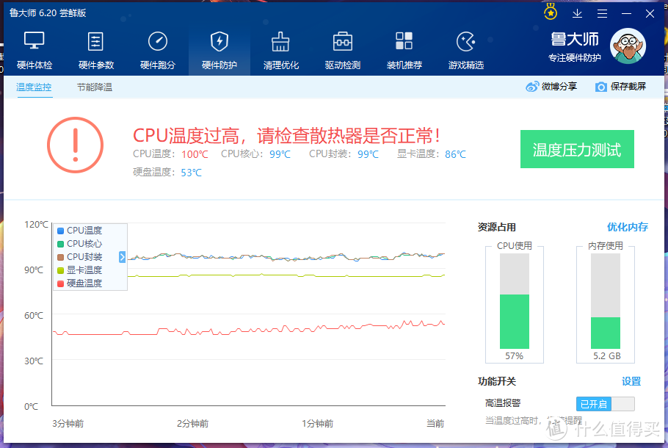Toggle the 高温报警 high temperature alarm switch

[x=605, y=403]
